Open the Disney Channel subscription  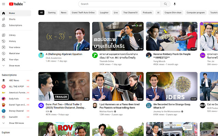point(16,111)
